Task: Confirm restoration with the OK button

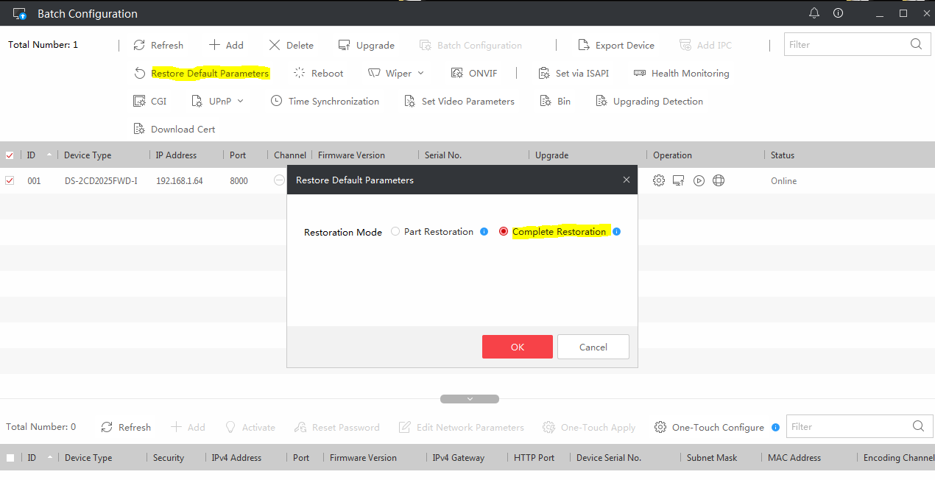Action: [x=517, y=347]
